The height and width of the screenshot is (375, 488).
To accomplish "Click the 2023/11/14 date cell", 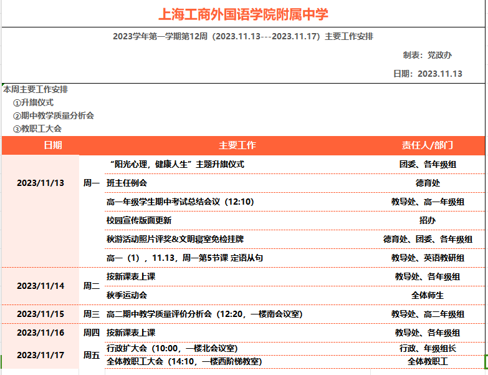I will [41, 286].
